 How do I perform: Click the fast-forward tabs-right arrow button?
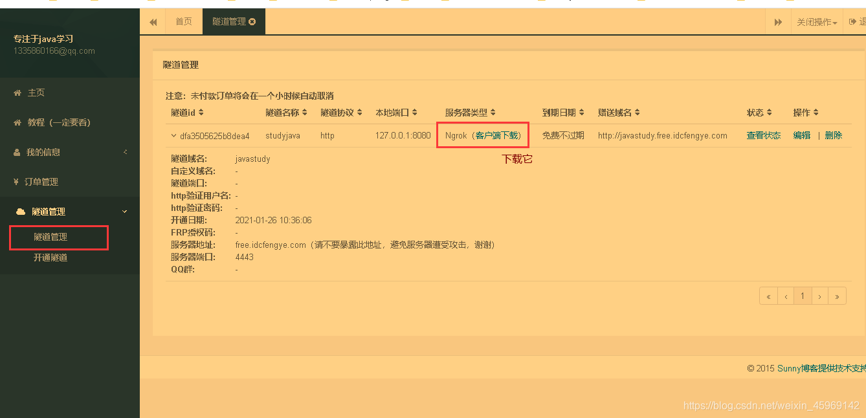click(778, 22)
